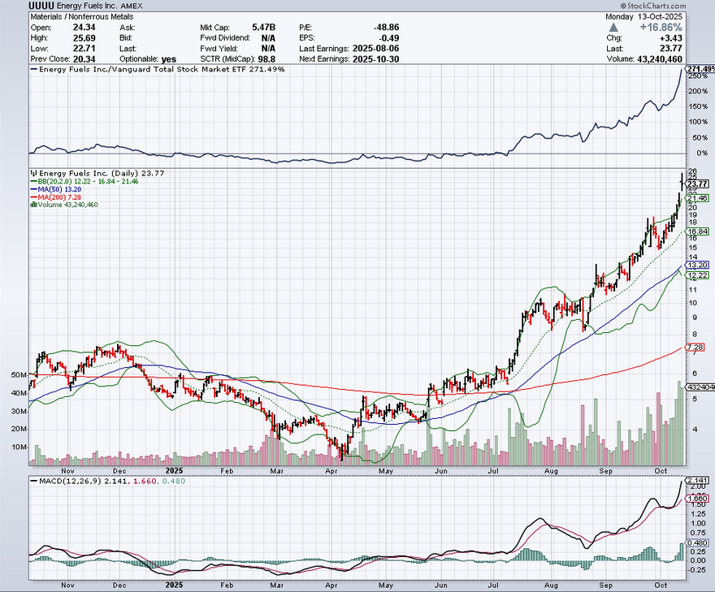
Task: Click the Optionable 'yes' value
Action: [169, 59]
